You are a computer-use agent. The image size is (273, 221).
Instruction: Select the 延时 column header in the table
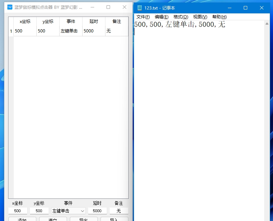tap(94, 22)
